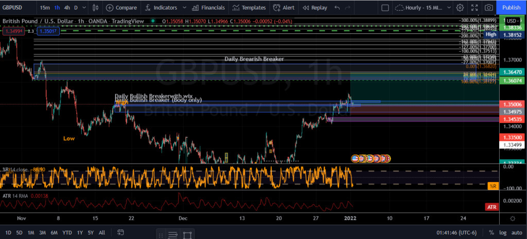Open the Indicators dialog

pos(161,8)
